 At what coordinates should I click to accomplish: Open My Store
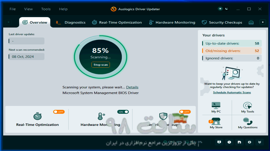click(216, 123)
